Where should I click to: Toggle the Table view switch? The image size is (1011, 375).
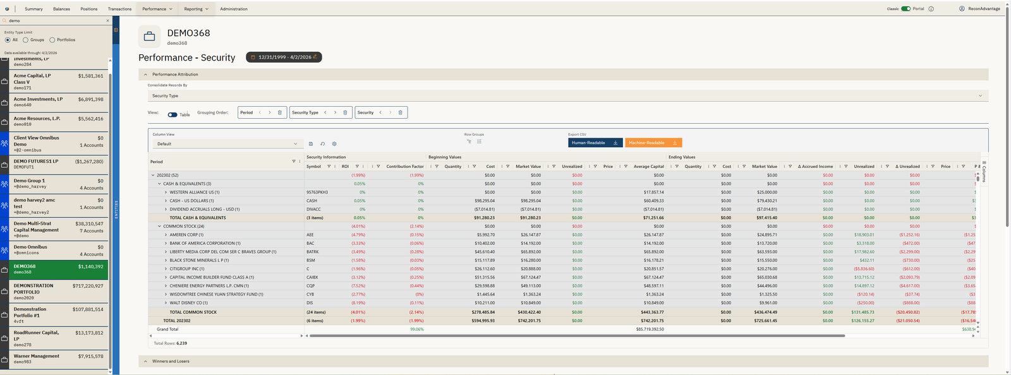173,115
